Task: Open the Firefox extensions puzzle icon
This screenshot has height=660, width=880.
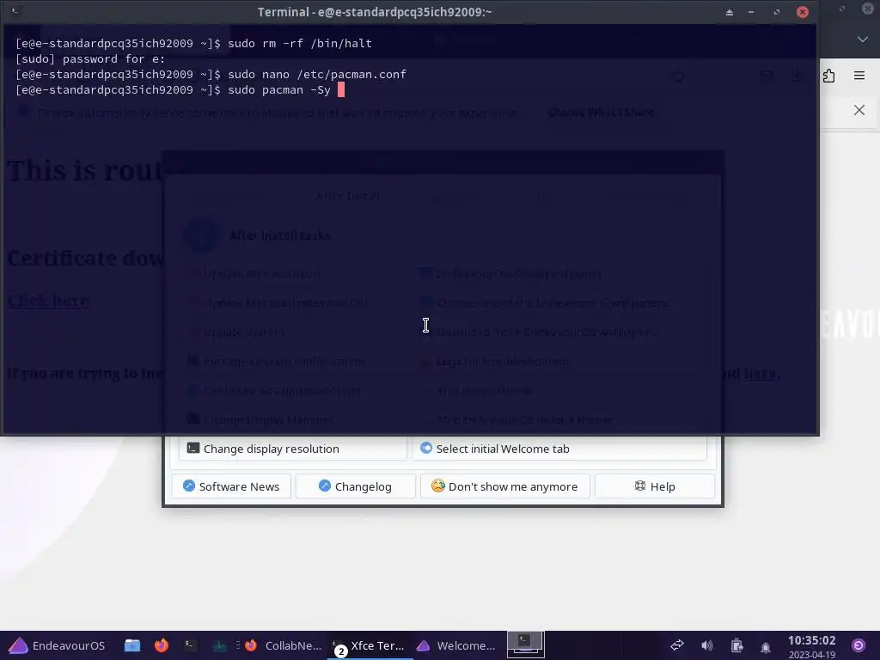Action: (829, 76)
